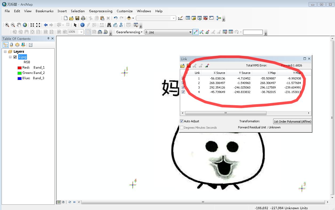Open ArcToolbox from the toolbar

(205, 18)
